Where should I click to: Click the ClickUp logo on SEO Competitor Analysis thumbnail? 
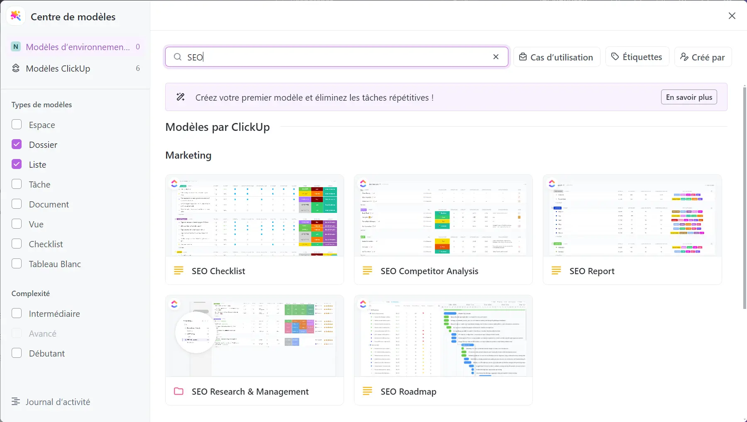(x=363, y=183)
